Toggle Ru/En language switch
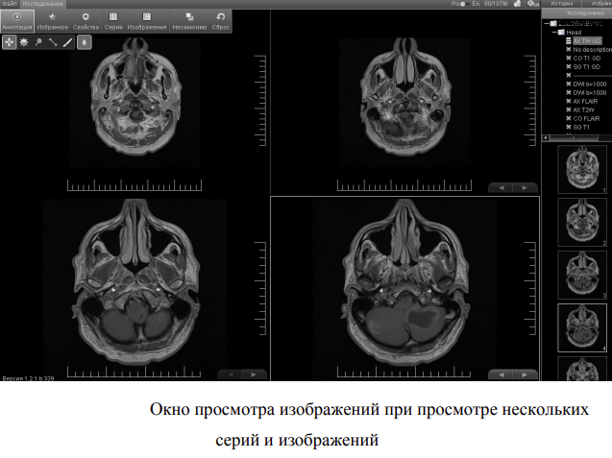612x458 pixels. tap(464, 5)
